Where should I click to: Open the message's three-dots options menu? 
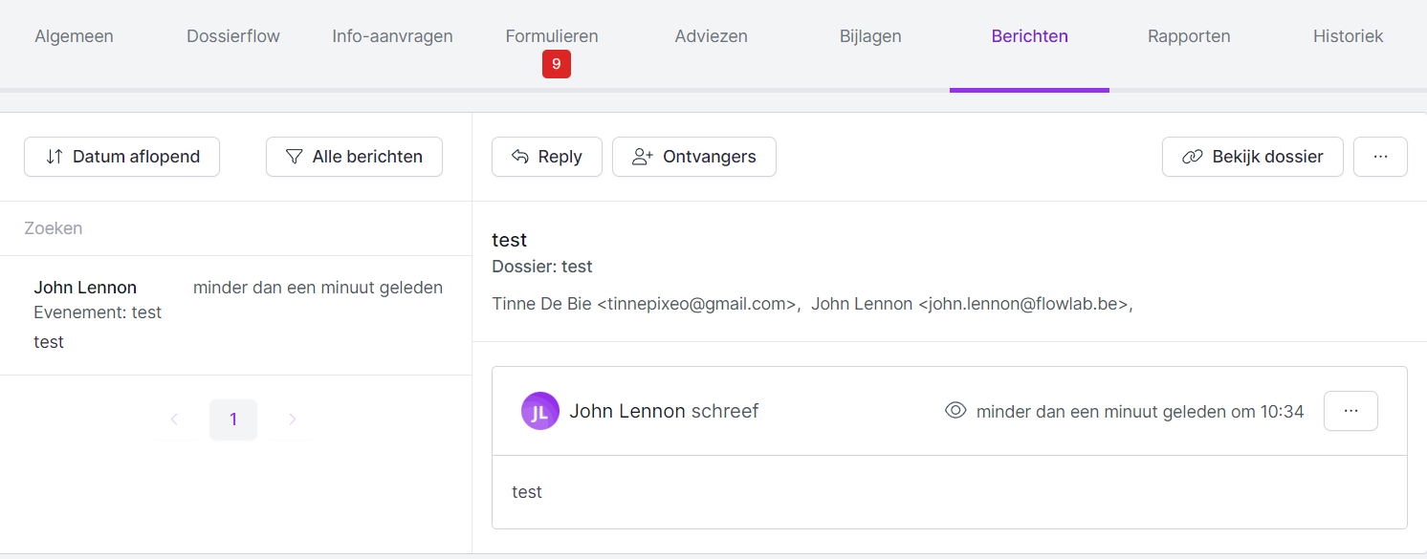pos(1350,411)
